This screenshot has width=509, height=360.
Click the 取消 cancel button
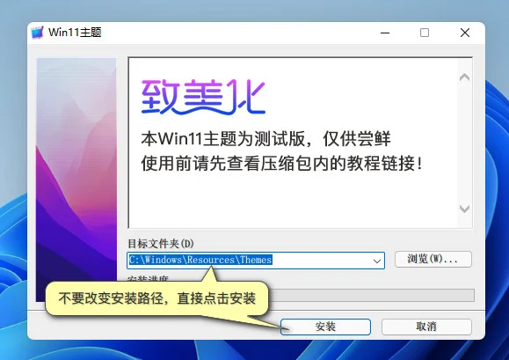click(426, 327)
